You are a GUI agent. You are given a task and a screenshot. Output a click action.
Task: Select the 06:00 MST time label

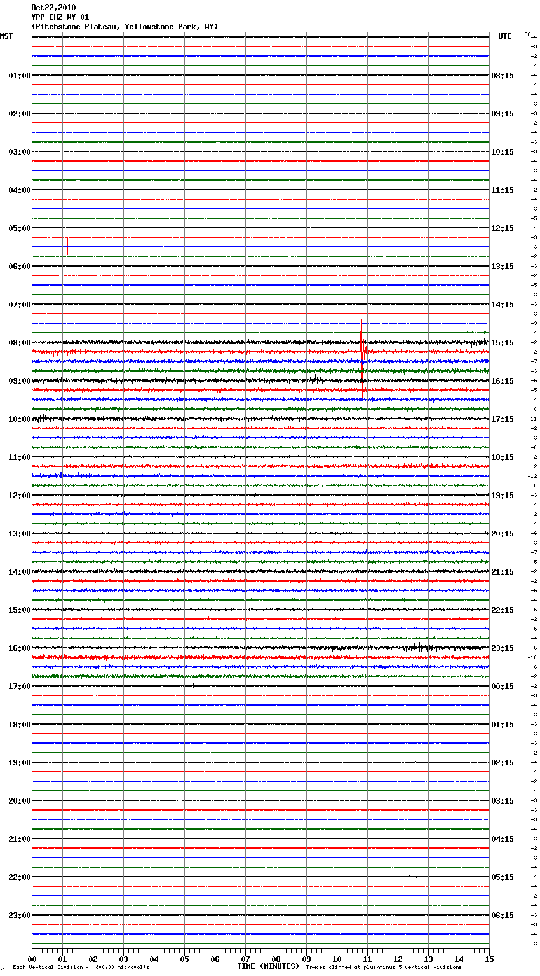click(x=20, y=267)
